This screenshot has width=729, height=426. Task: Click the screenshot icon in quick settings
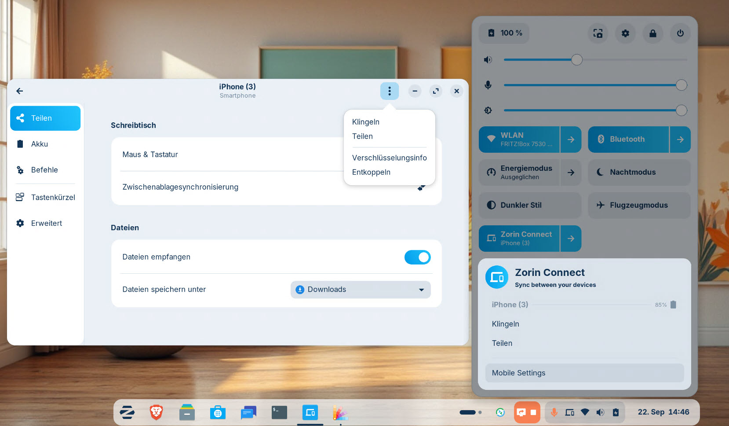(598, 33)
